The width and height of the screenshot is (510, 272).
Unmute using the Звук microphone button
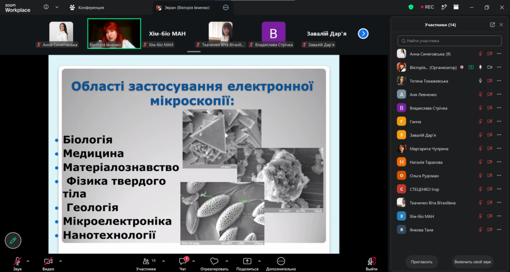pyautogui.click(x=17, y=263)
